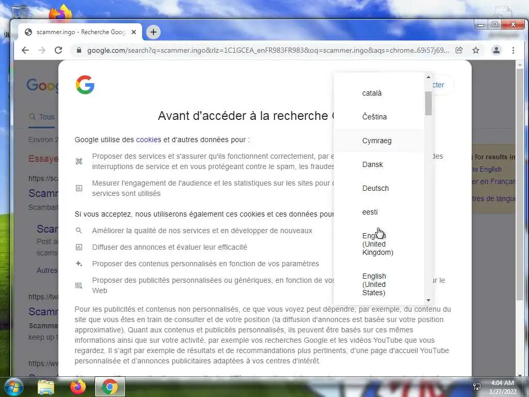Close the scammer.ingo tab
Screen dimensions: 529x397
tap(134, 32)
